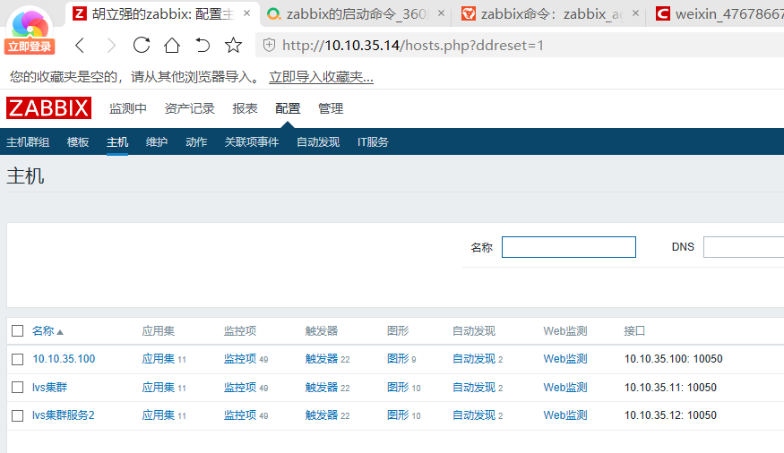Viewport: 784px width, 453px height.
Task: Open 报表 main menu
Action: (x=245, y=108)
